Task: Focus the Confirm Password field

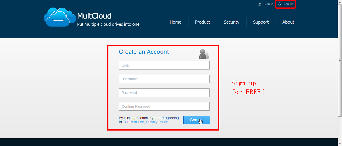Action: point(164,106)
